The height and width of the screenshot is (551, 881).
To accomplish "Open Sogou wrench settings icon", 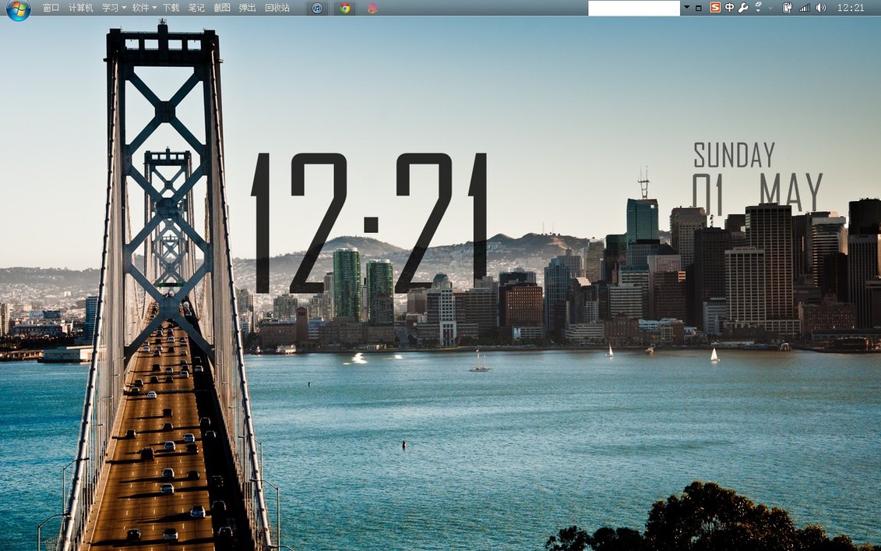I will pyautogui.click(x=743, y=8).
